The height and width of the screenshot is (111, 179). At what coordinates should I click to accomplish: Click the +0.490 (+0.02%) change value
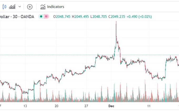pyautogui.click(x=139, y=17)
